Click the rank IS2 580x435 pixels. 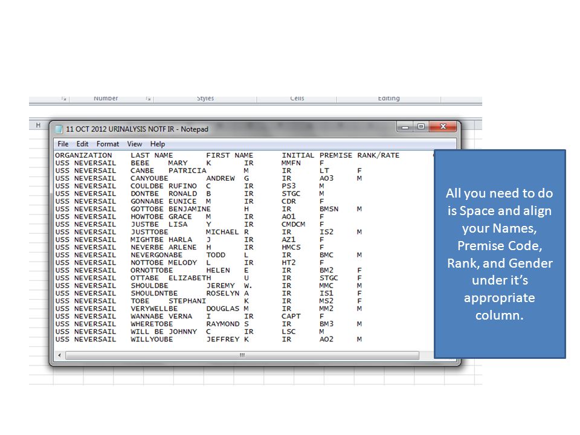tap(327, 232)
